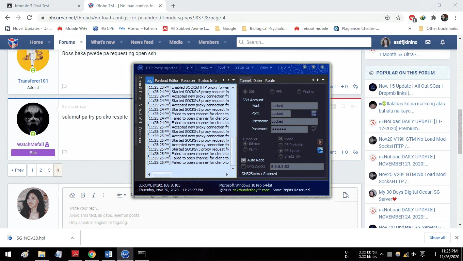This screenshot has height=261, width=463.
Task: Click the browser page vertical scrollbar
Action: [460, 132]
